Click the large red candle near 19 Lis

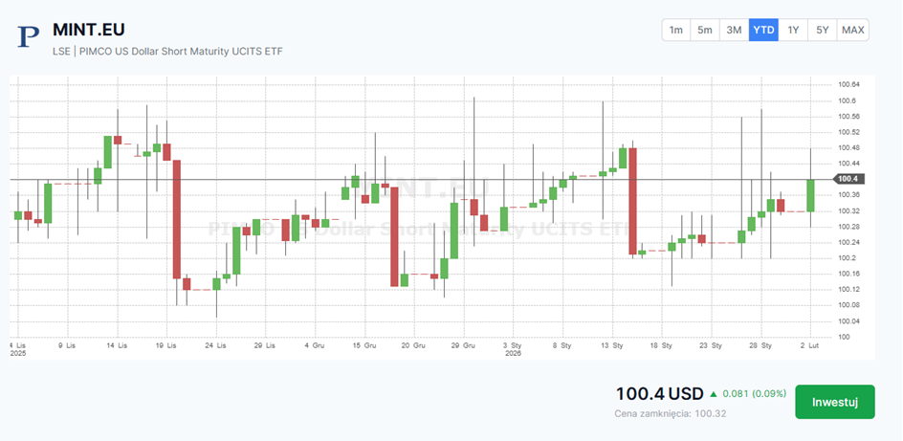pyautogui.click(x=177, y=218)
